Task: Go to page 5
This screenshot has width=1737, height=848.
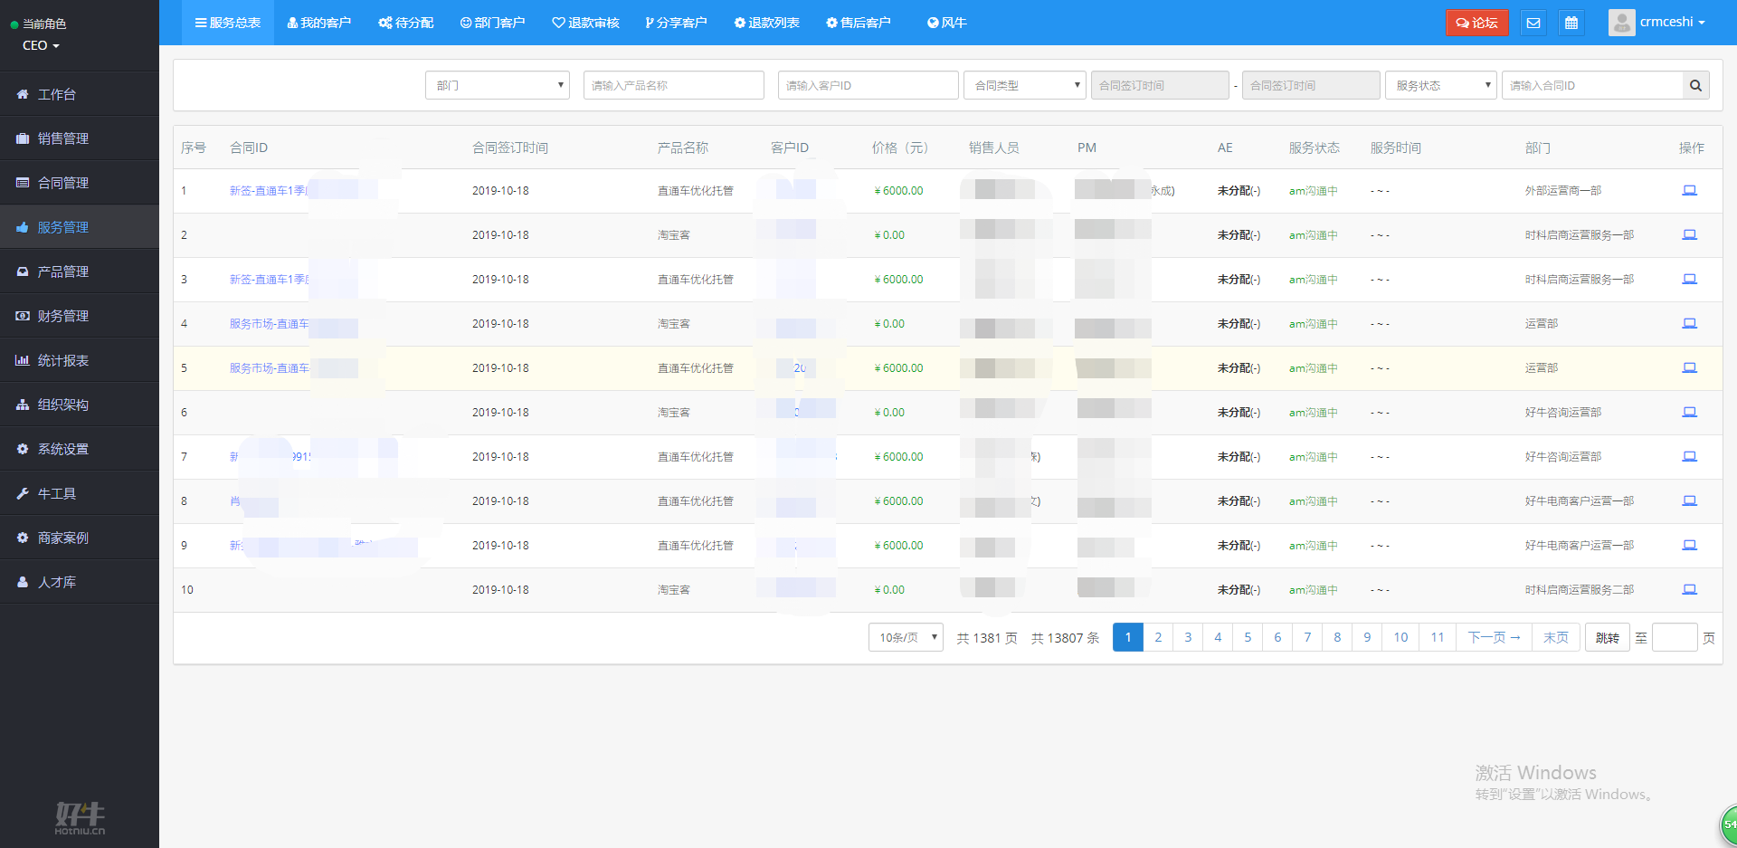Action: coord(1248,637)
